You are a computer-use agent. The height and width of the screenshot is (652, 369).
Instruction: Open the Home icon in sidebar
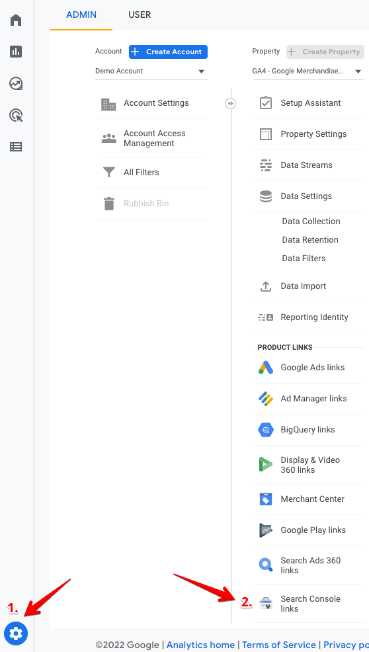(x=16, y=20)
